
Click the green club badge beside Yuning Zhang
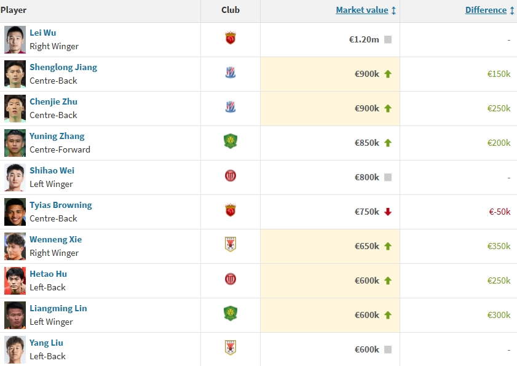tap(231, 142)
